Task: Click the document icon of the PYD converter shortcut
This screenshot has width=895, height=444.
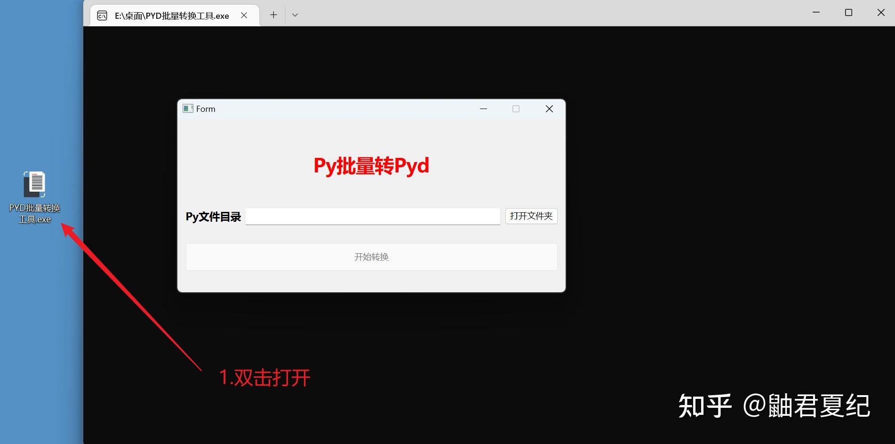Action: click(34, 184)
